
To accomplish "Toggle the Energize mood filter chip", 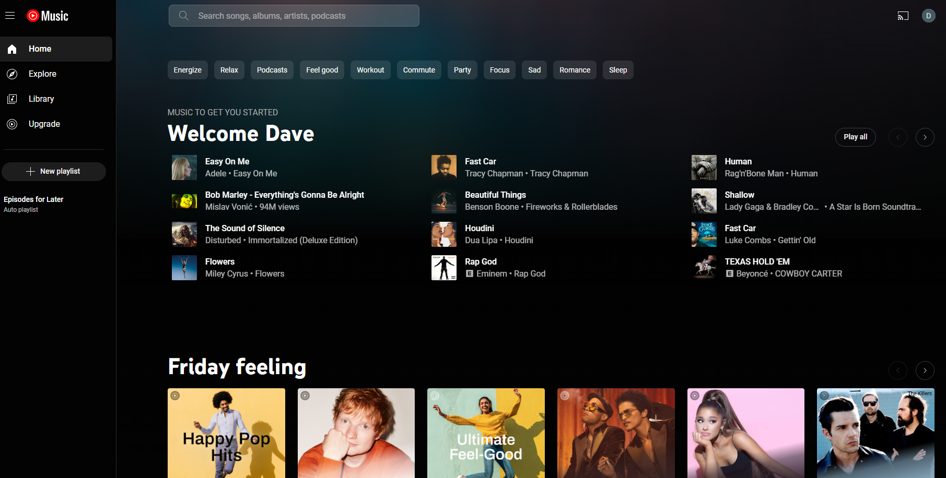I will point(188,69).
